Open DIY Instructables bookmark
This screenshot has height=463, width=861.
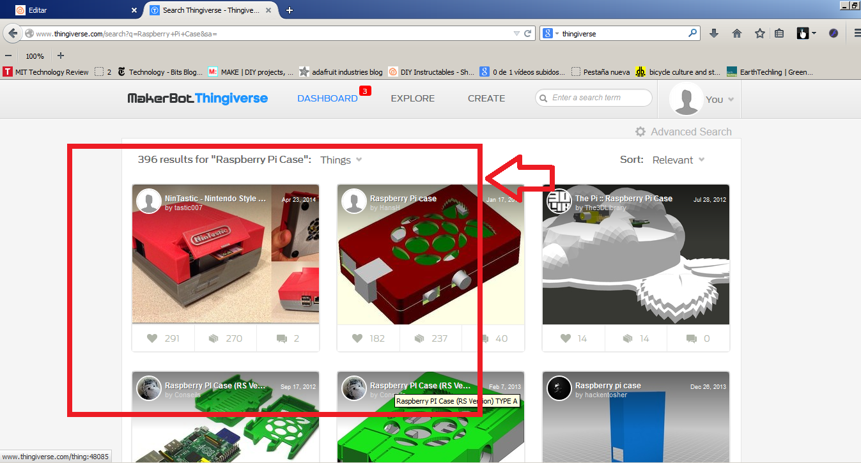[x=431, y=72]
